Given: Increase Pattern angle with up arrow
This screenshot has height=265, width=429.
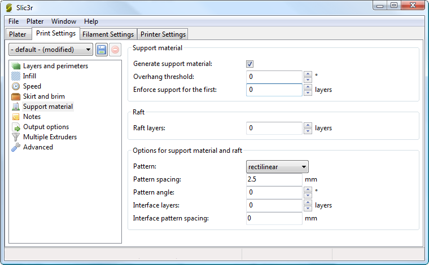Looking at the screenshot, I should click(x=308, y=189).
